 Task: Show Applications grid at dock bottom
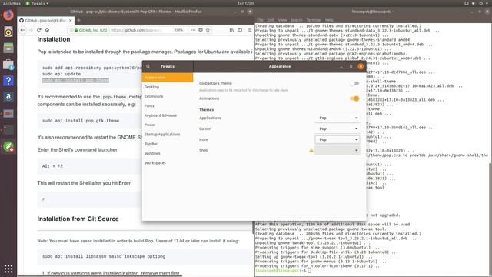pos(8,269)
